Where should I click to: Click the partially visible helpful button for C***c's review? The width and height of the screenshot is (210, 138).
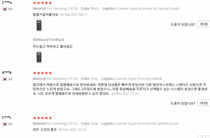point(204,137)
